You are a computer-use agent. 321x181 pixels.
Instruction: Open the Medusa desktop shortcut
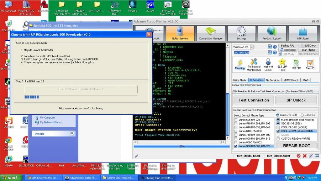(133, 7)
